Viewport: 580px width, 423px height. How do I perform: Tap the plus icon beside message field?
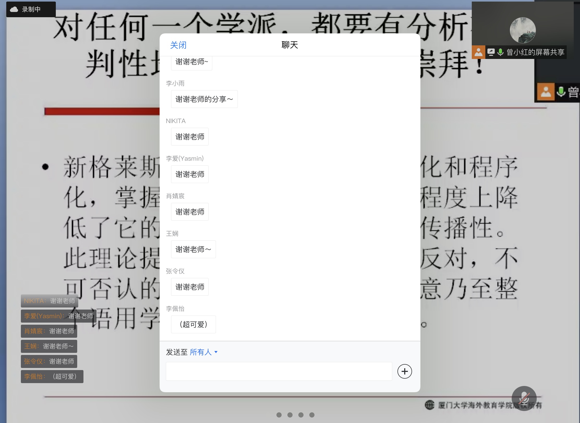pyautogui.click(x=404, y=371)
